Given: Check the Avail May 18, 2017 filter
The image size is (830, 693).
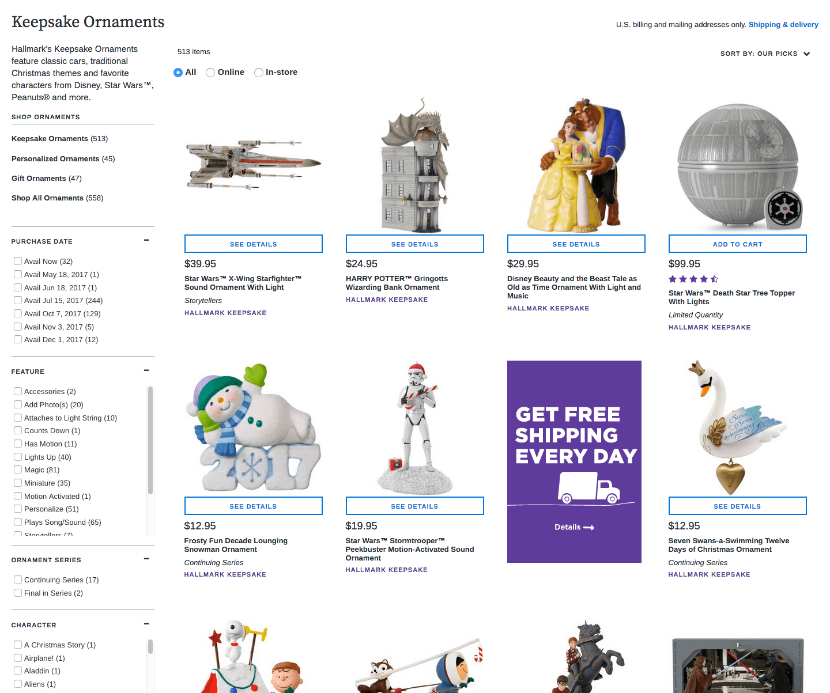Looking at the screenshot, I should 18,274.
